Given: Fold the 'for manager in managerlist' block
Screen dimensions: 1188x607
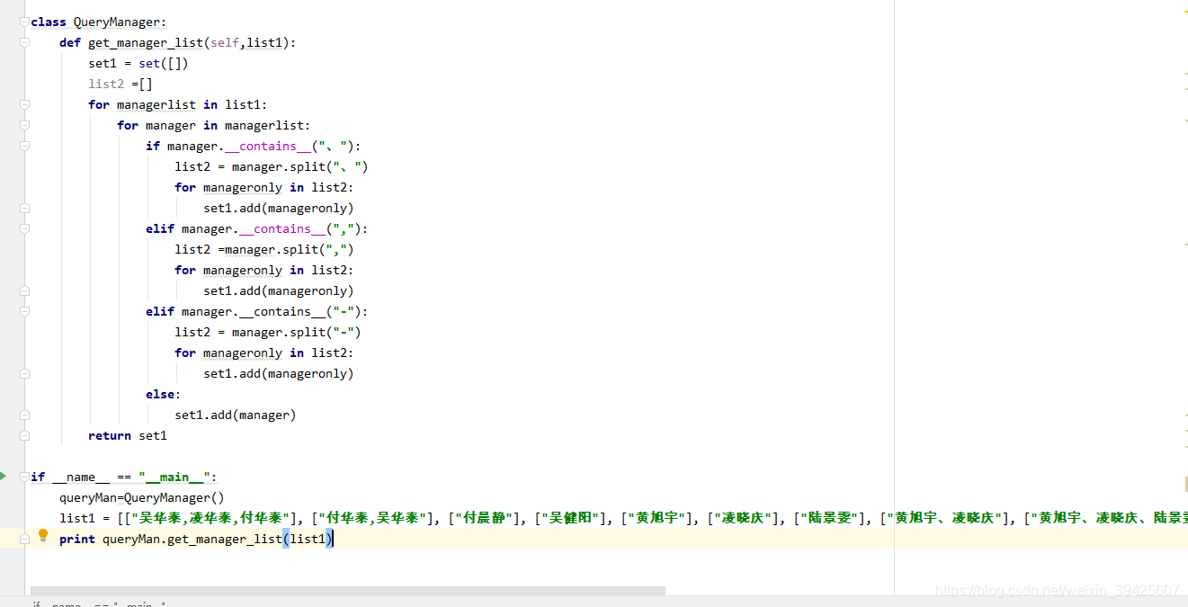Looking at the screenshot, I should 25,125.
